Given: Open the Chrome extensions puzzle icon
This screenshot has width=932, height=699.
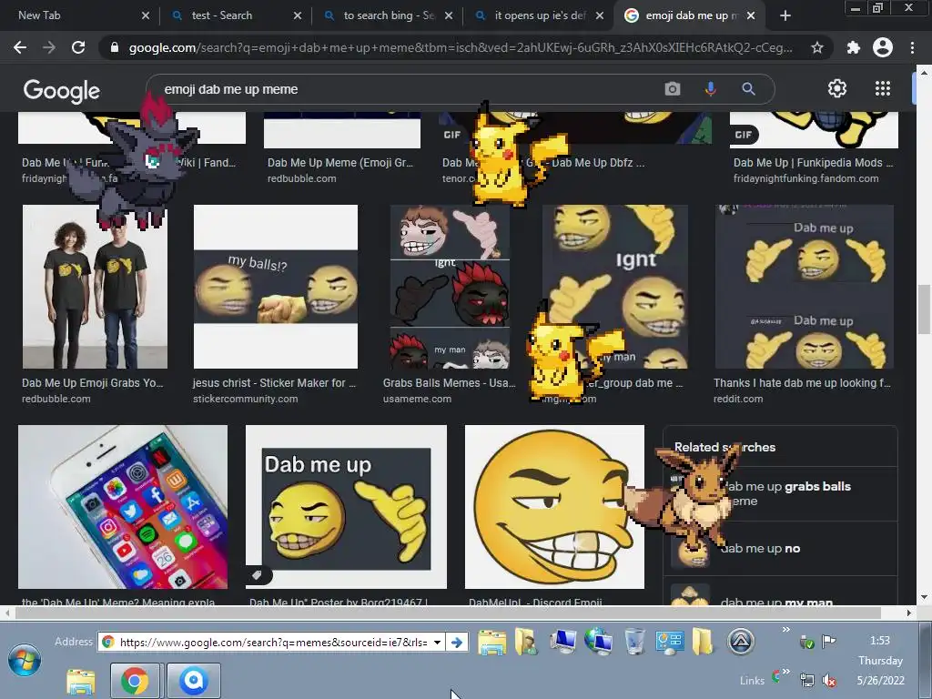Looking at the screenshot, I should point(853,47).
